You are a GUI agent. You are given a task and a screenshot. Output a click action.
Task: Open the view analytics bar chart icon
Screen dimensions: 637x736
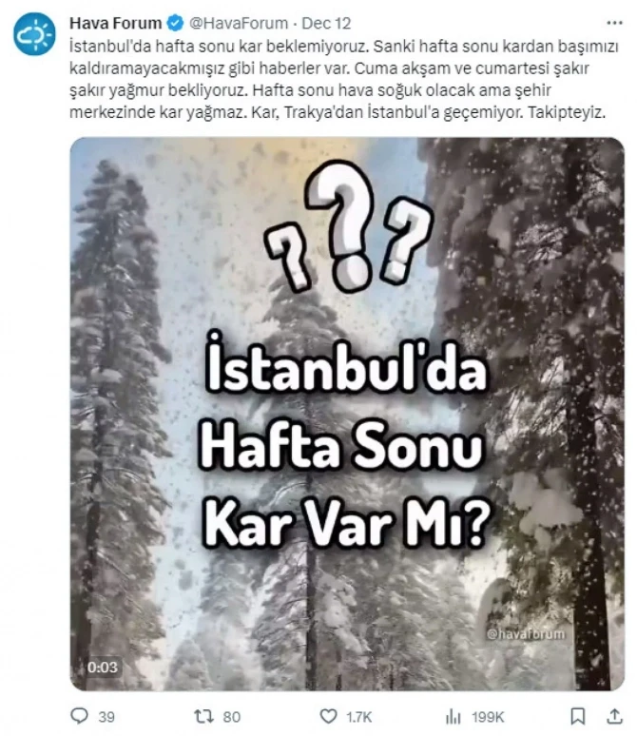coord(453,716)
